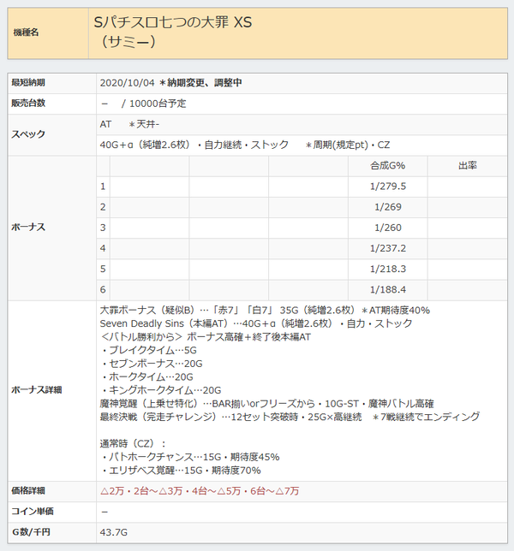Click the 'G数/千円' row label
The height and width of the screenshot is (551, 514).
tap(32, 532)
